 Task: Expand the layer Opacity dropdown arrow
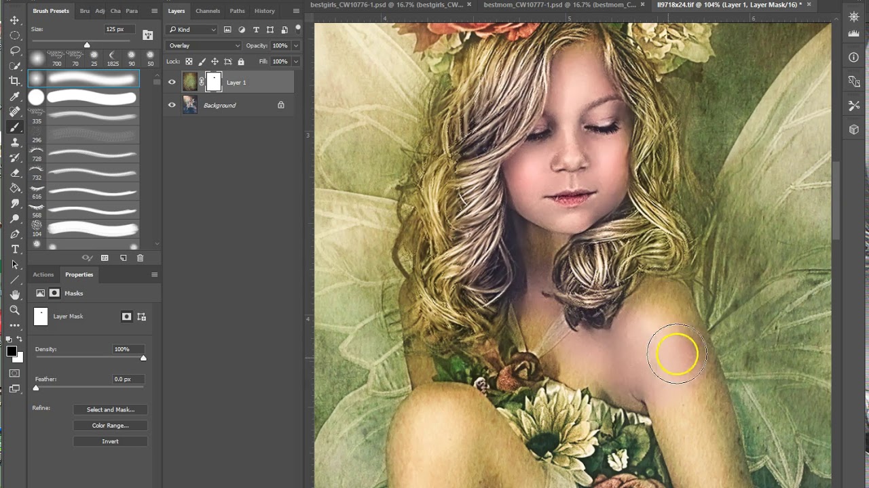[x=296, y=45]
